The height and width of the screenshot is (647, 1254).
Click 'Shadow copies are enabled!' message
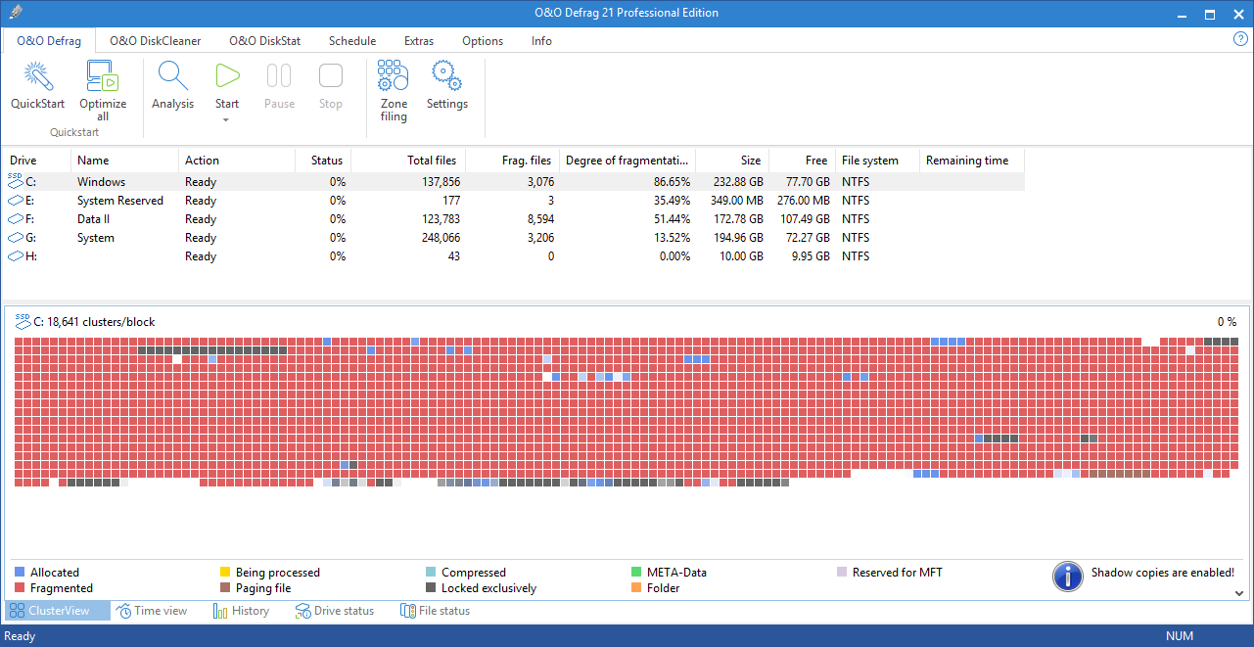[x=1163, y=573]
